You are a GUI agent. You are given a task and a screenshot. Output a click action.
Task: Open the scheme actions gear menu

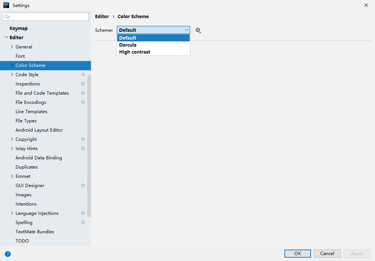(198, 30)
